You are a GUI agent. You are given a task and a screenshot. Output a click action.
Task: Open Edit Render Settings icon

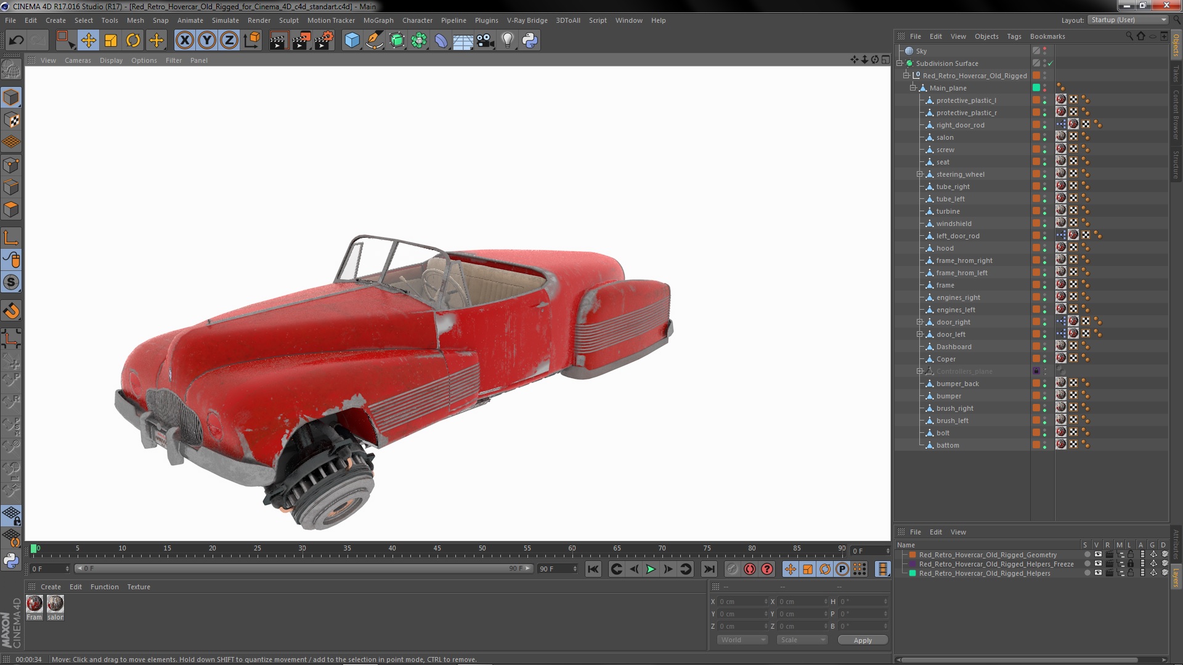(x=323, y=41)
